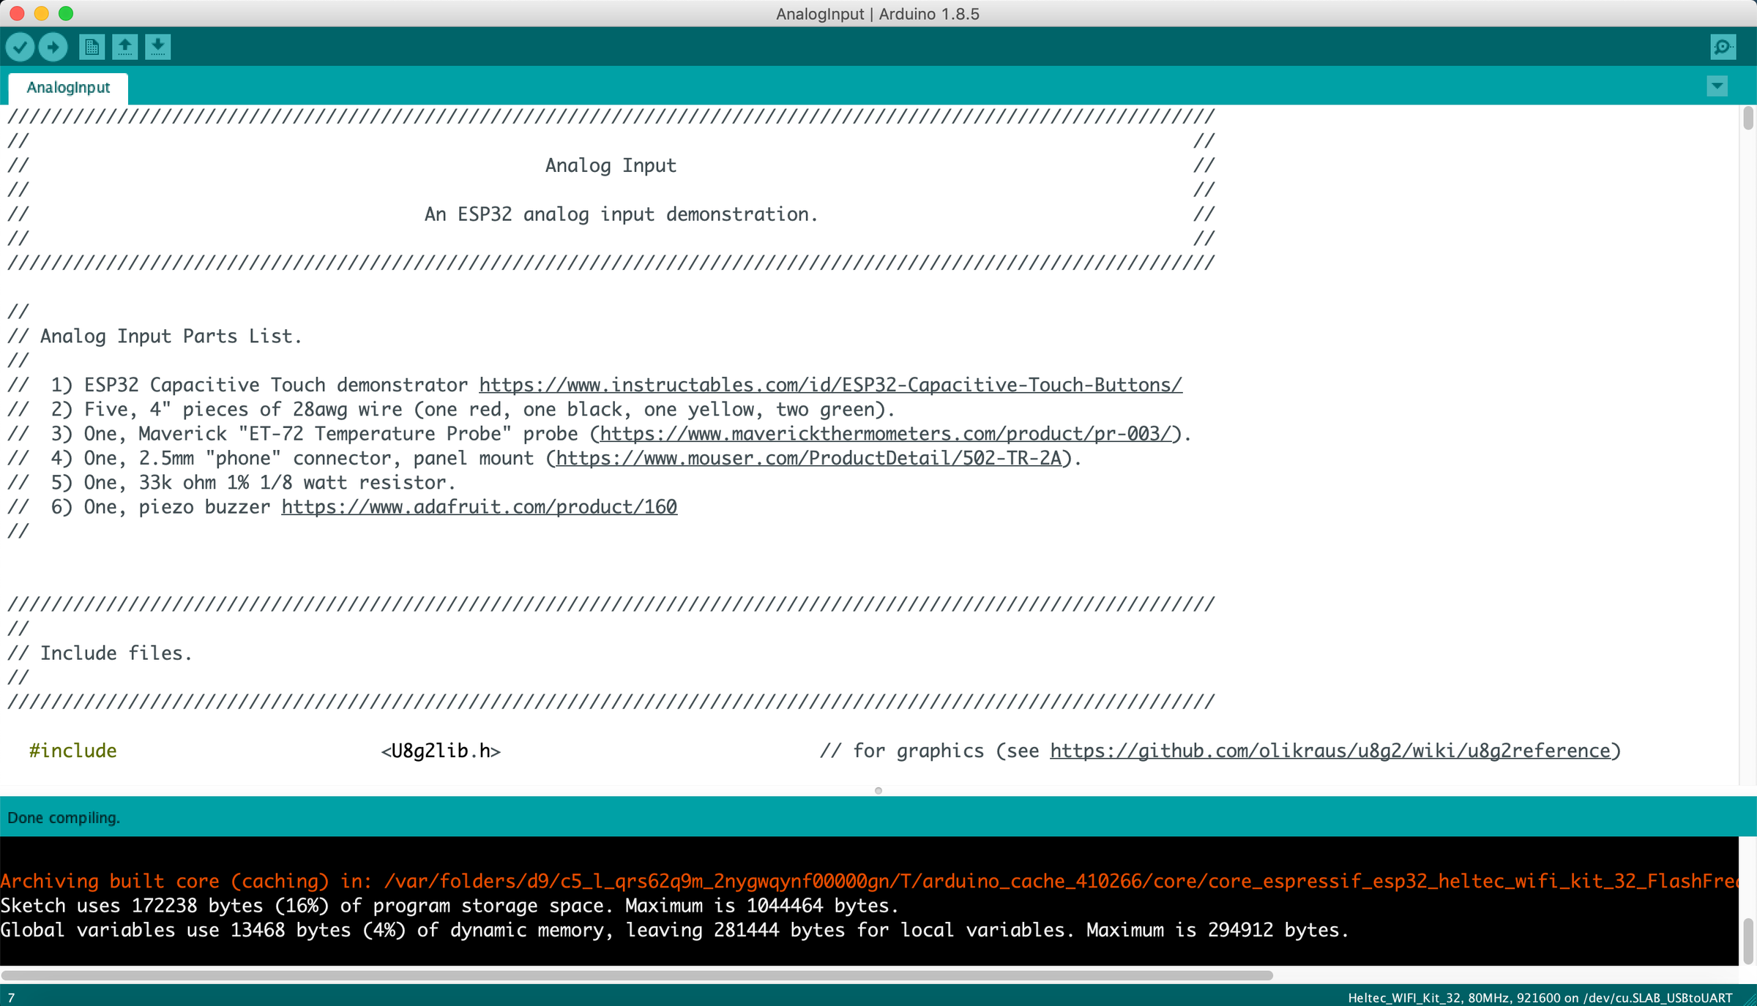Image resolution: width=1757 pixels, height=1006 pixels.
Task: Open the instructables ESP32 Capacitive Touch link
Action: tap(830, 385)
